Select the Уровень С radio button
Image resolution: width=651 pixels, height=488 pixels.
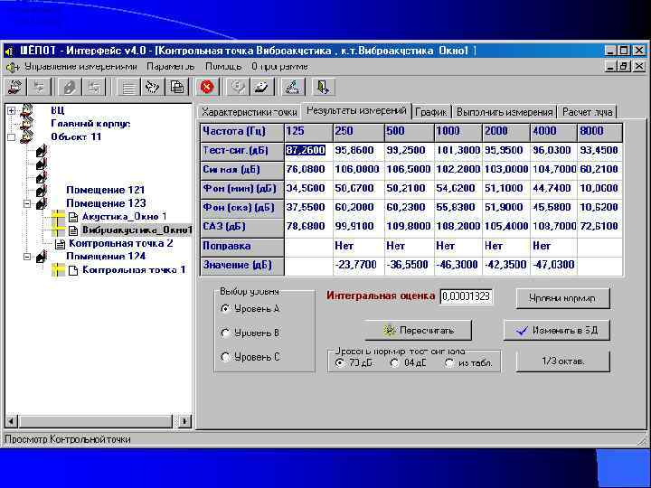pos(225,357)
